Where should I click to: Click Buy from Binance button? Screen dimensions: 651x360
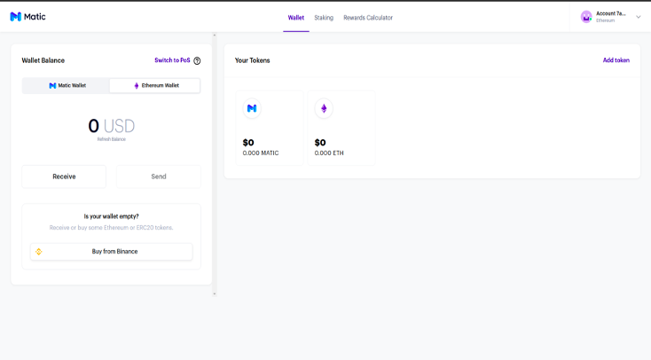pos(111,252)
